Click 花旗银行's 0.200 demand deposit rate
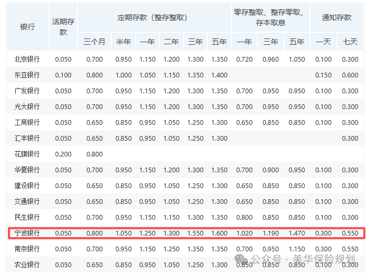Viewport: 367px width, 274px height. point(63,154)
